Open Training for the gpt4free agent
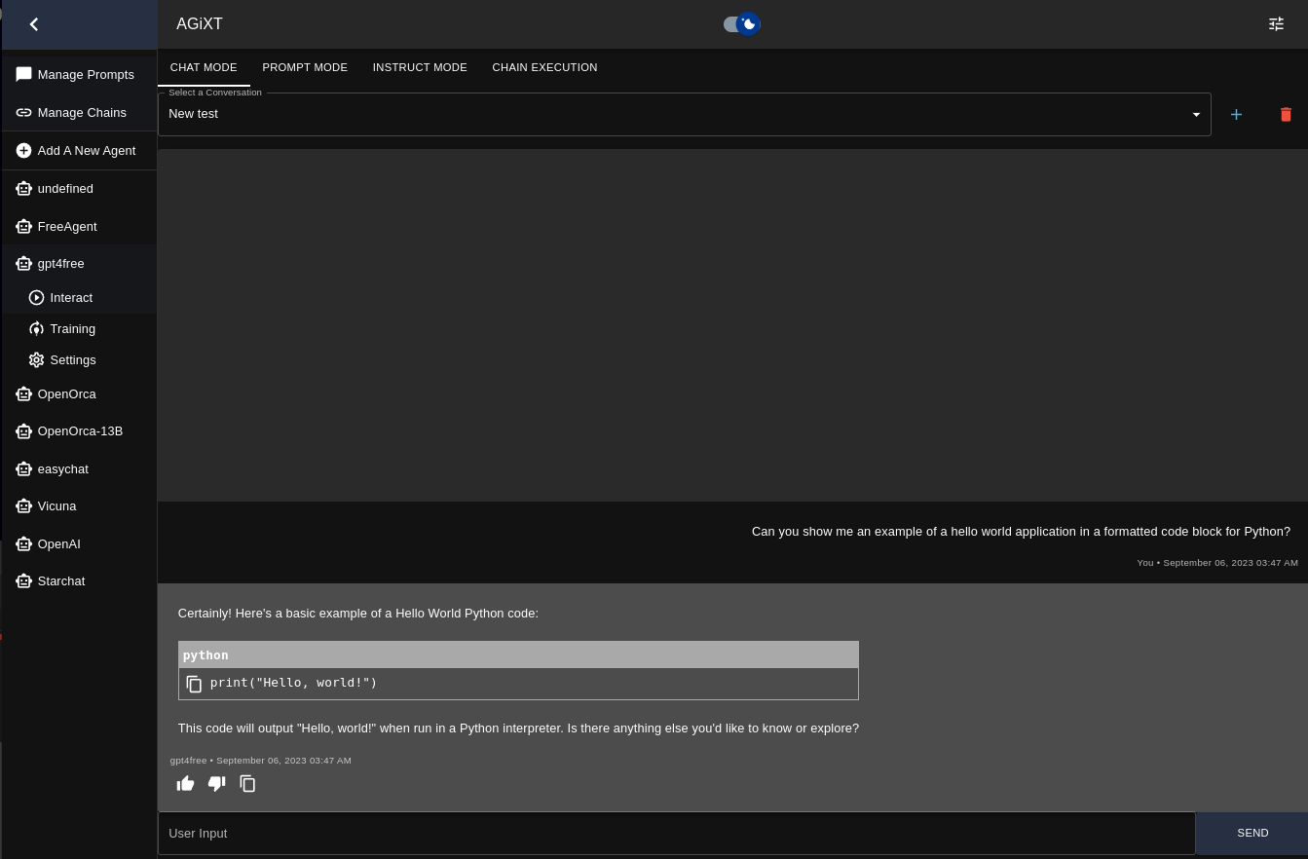The height and width of the screenshot is (859, 1308). [x=73, y=328]
